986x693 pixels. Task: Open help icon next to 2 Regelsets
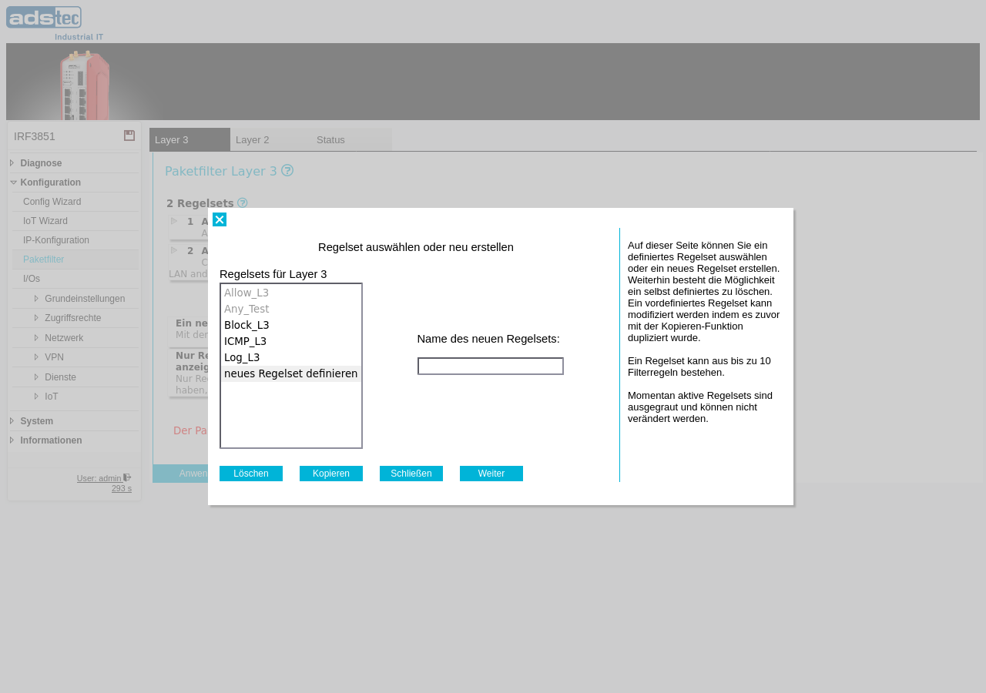click(x=243, y=203)
